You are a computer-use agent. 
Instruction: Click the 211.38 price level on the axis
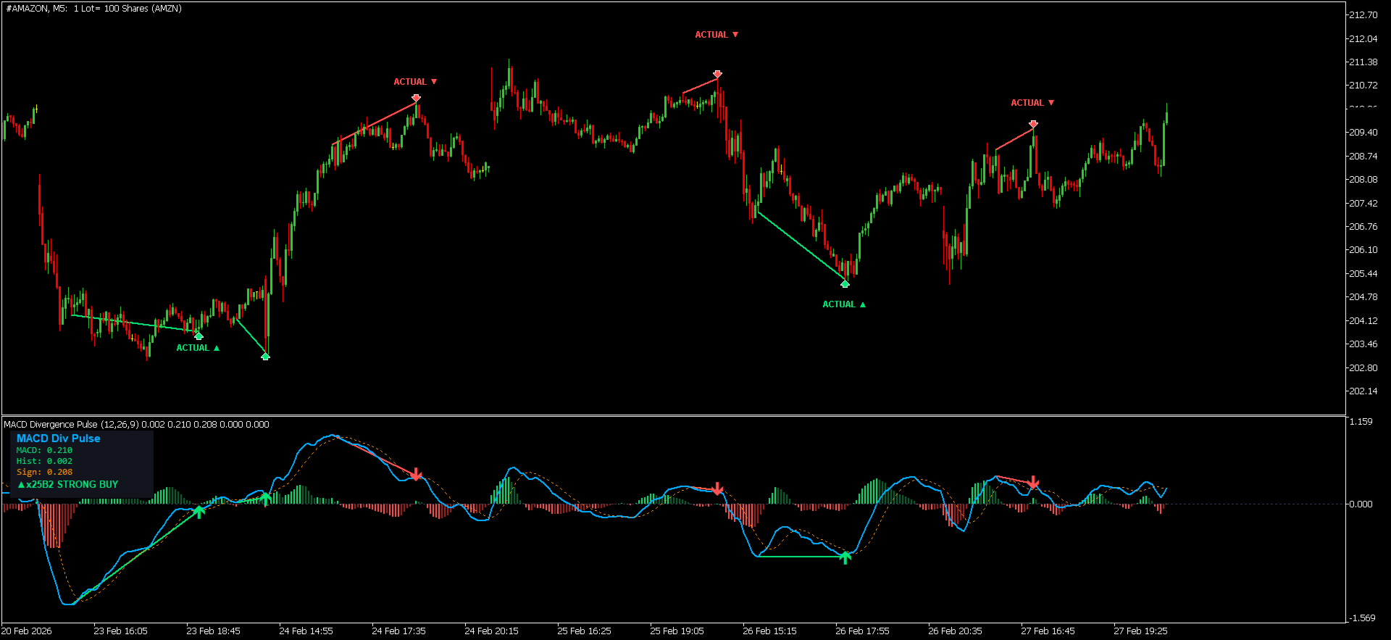pos(1363,62)
